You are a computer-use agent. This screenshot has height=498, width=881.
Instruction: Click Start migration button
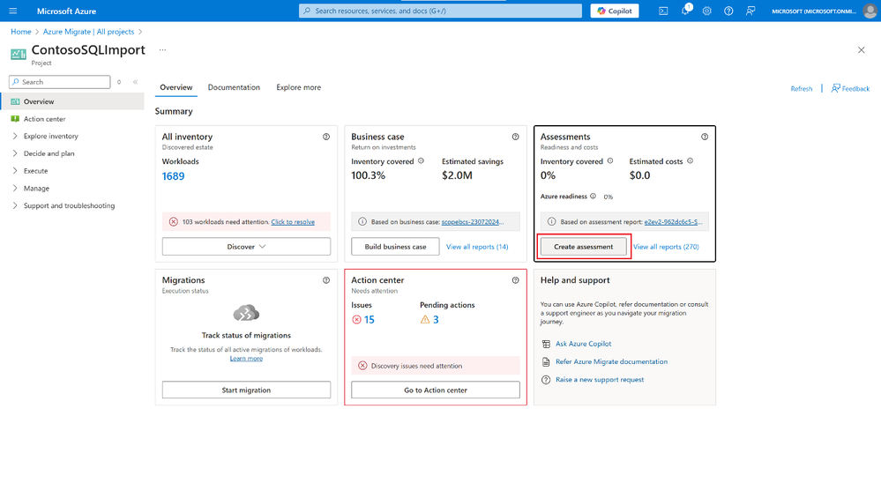tap(246, 390)
